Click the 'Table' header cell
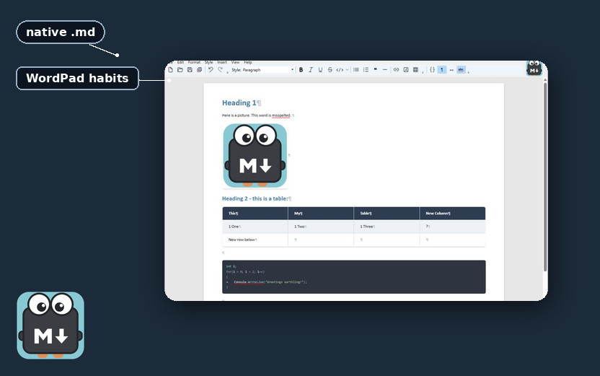The image size is (600, 376). pyautogui.click(x=387, y=214)
